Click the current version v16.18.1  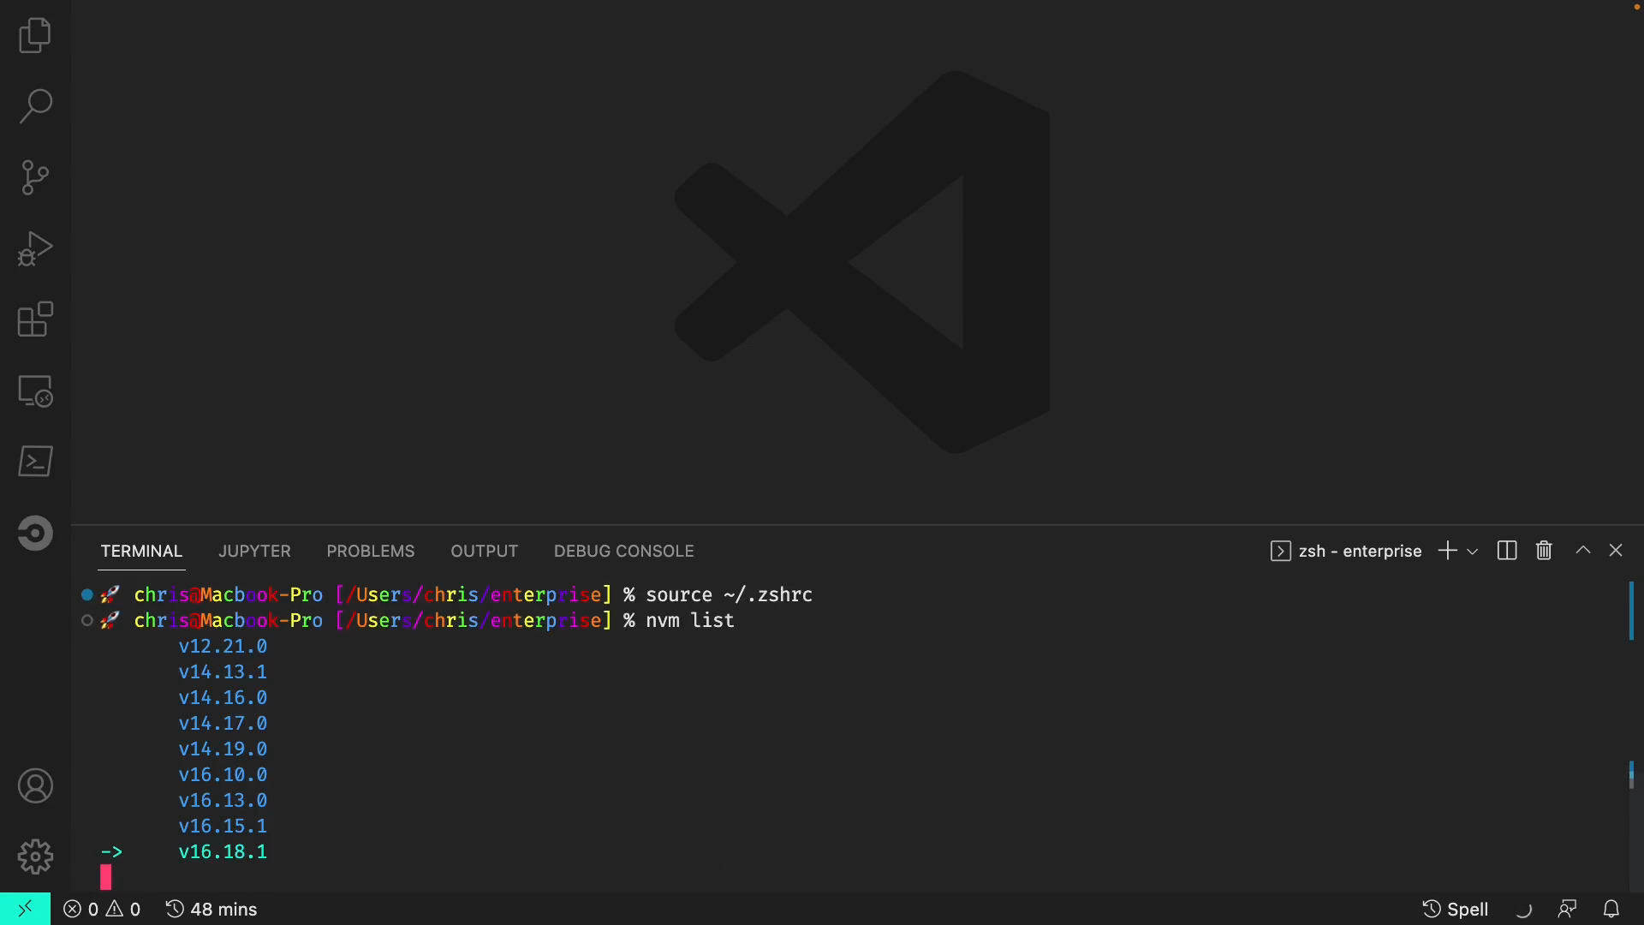tap(223, 851)
